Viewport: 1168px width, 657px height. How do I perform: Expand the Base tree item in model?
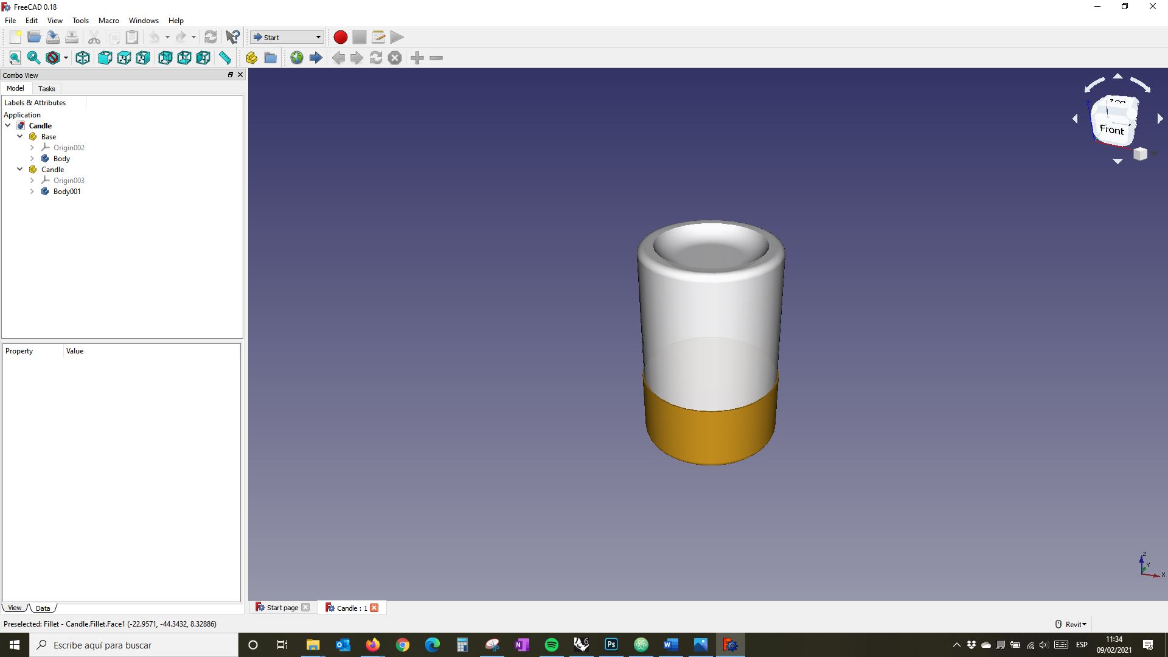tap(19, 136)
